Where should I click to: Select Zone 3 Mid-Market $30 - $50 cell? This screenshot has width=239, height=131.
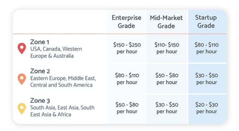[166, 108]
